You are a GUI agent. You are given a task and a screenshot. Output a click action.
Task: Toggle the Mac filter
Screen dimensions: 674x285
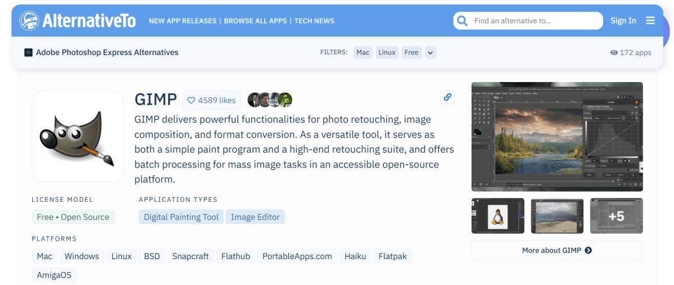[x=363, y=52]
